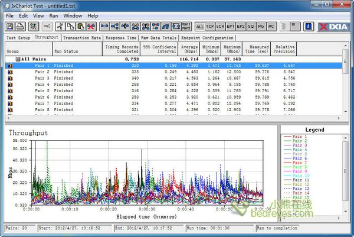Image resolution: width=354 pixels, height=237 pixels.
Task: Click the Group column header
Action: (x=29, y=49)
